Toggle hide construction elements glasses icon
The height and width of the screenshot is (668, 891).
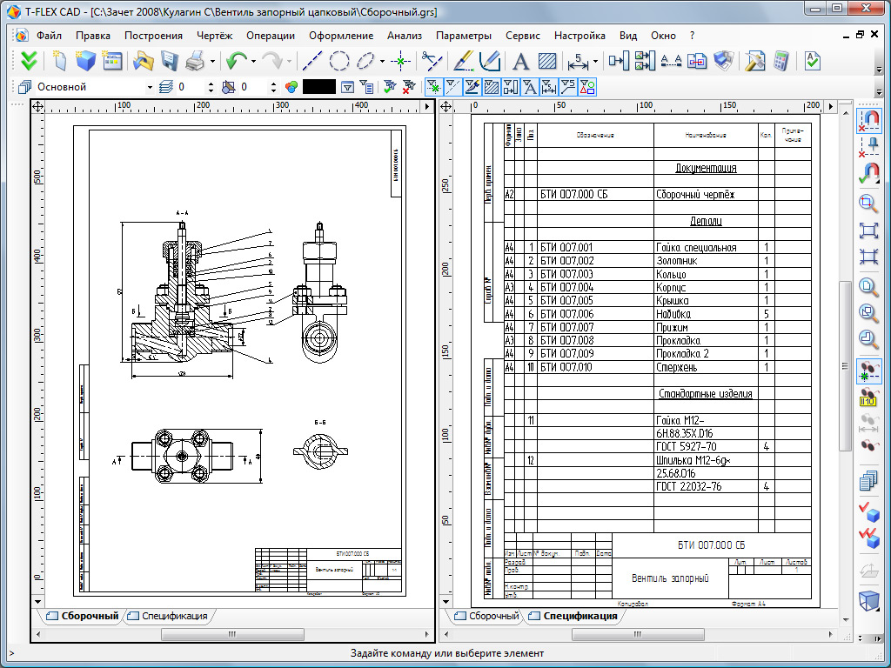[868, 371]
